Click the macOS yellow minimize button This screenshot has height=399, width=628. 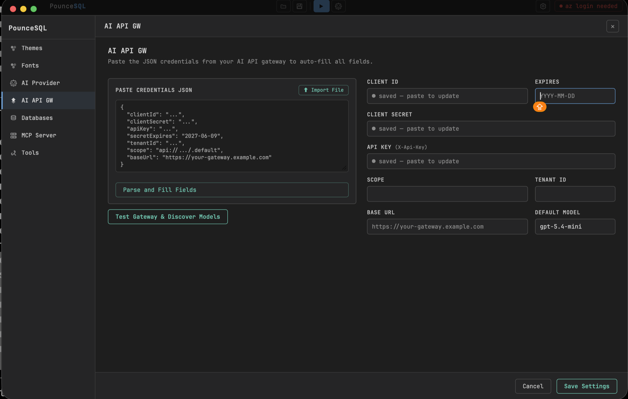pos(23,9)
